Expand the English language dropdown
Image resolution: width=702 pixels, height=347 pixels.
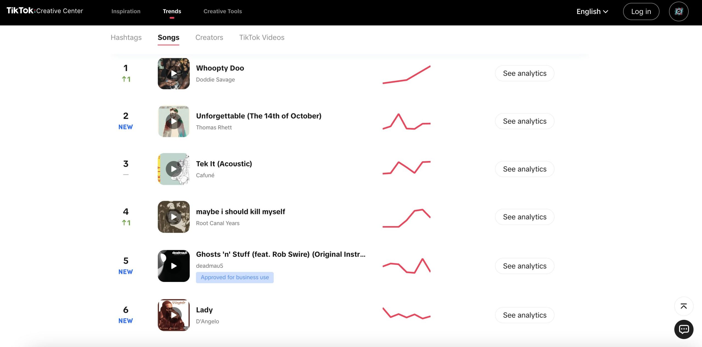coord(592,12)
